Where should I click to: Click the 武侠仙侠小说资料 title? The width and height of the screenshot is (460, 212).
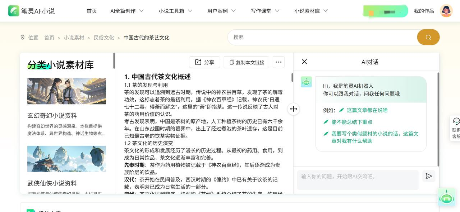pyautogui.click(x=52, y=183)
